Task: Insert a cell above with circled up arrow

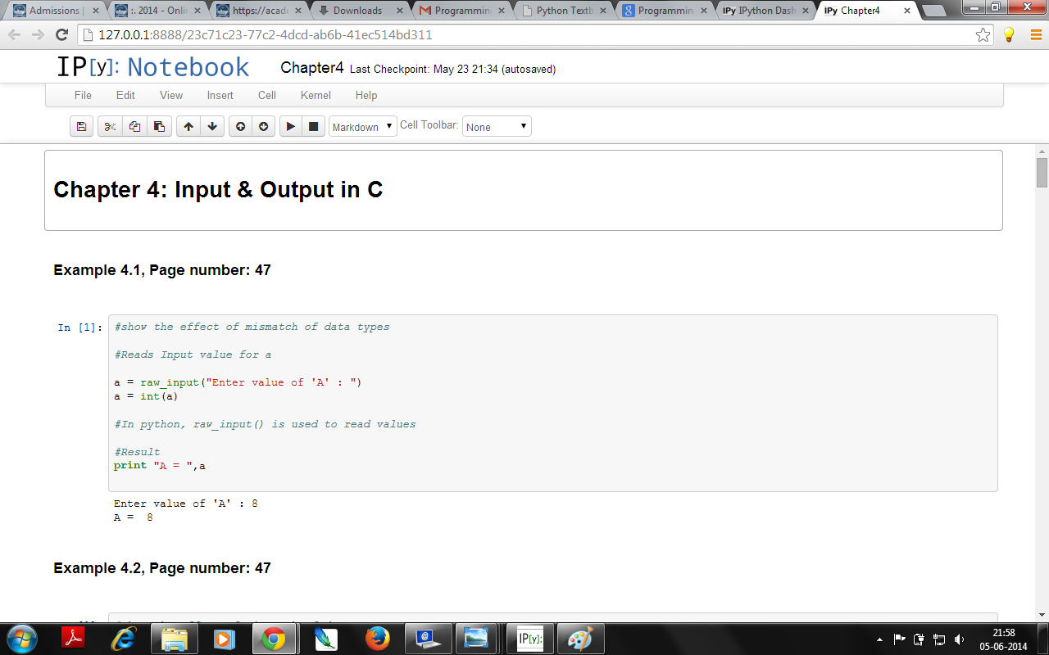Action: point(240,127)
